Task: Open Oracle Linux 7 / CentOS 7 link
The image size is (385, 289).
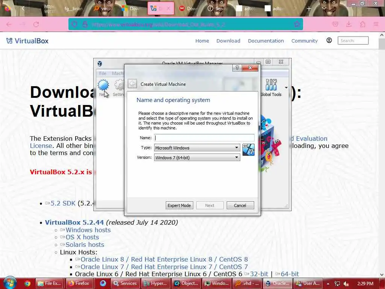Action: click(164, 267)
